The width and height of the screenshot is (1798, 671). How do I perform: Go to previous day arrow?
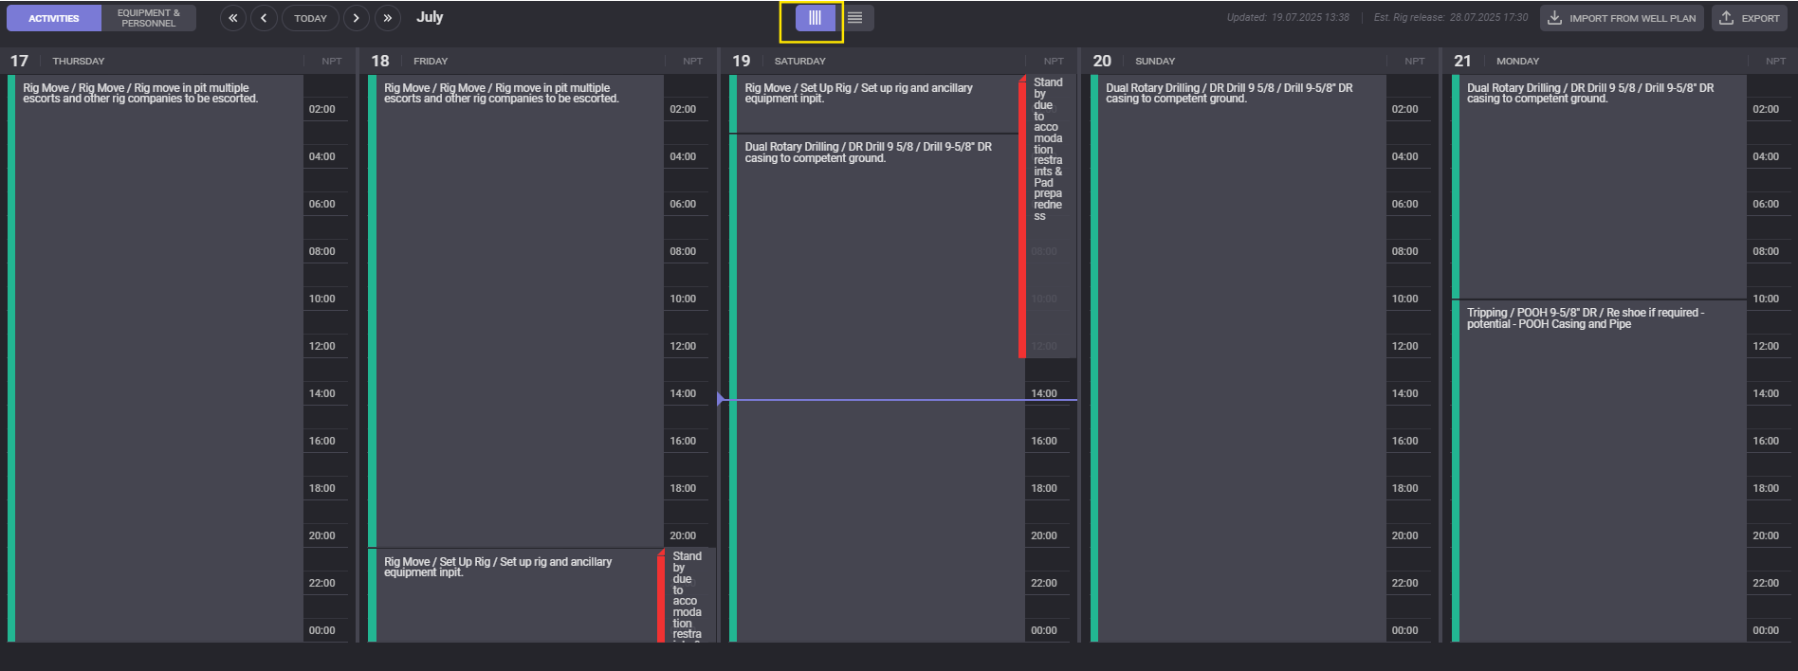pos(264,18)
